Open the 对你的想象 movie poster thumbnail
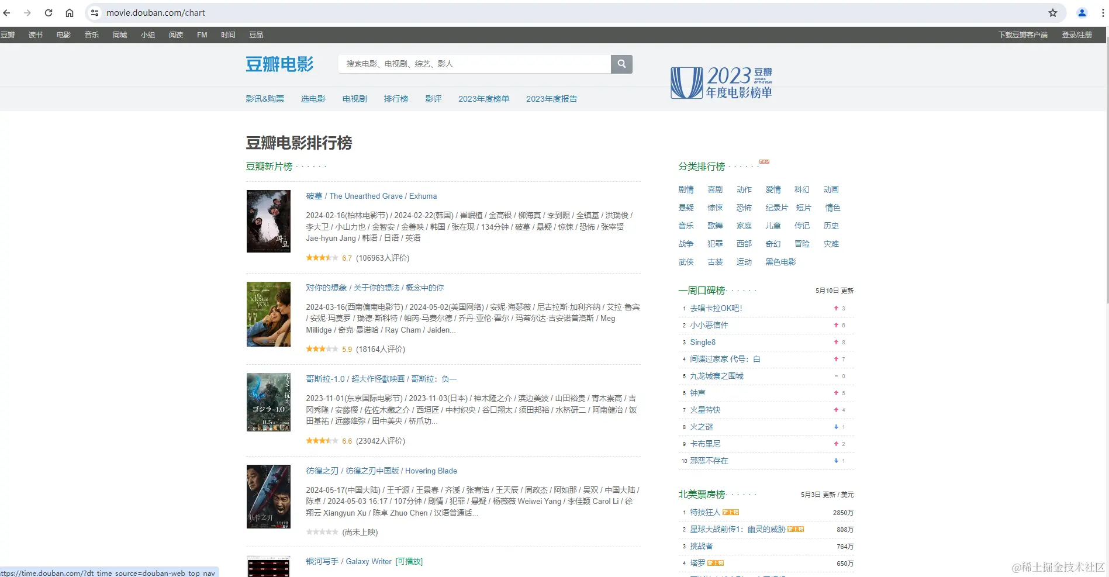This screenshot has width=1109, height=577. [x=268, y=314]
